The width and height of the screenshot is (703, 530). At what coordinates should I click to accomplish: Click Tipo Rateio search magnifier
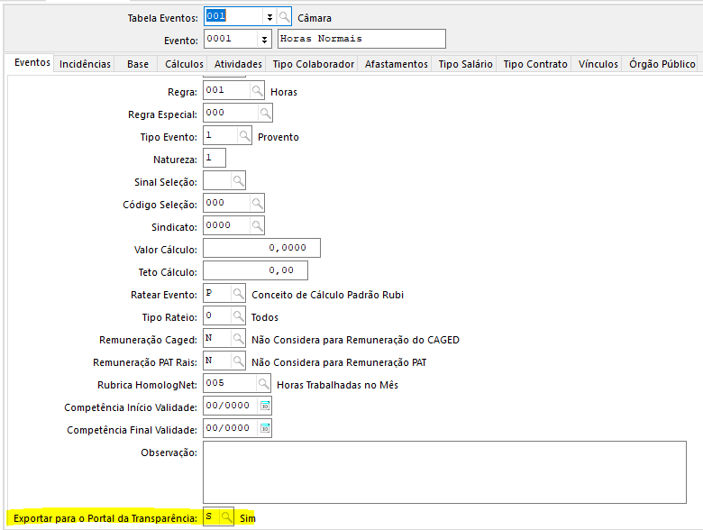(x=238, y=315)
